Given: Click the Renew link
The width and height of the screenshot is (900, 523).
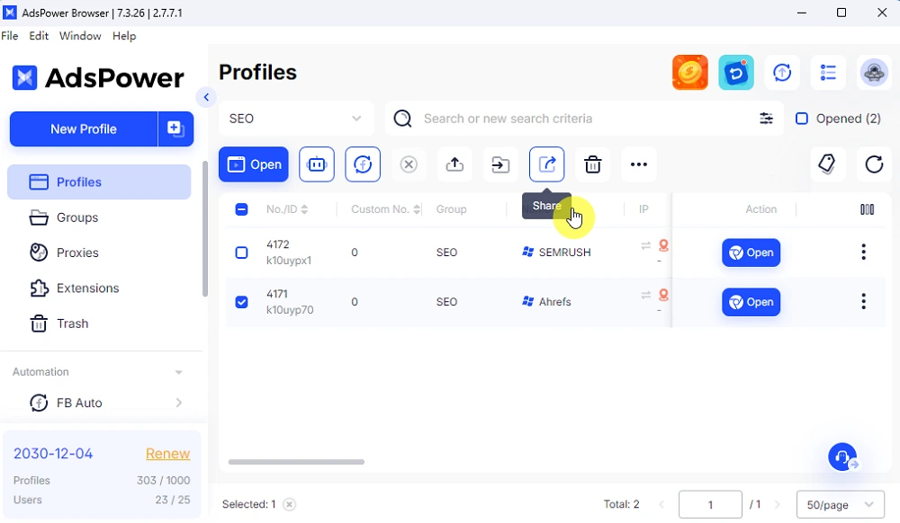Looking at the screenshot, I should pos(167,454).
